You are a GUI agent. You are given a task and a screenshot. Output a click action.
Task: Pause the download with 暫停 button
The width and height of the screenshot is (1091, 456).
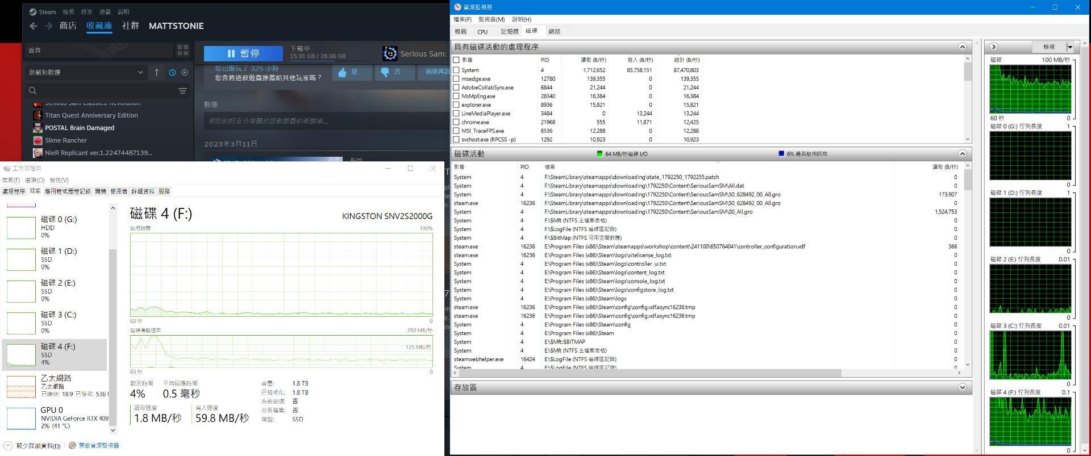[x=243, y=53]
